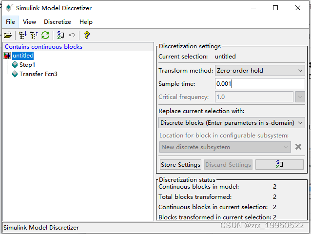The width and height of the screenshot is (311, 234).
Task: Open the Transform method dropdown
Action: pos(260,70)
